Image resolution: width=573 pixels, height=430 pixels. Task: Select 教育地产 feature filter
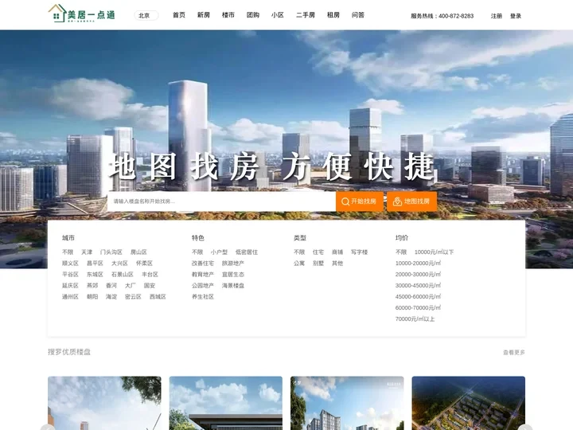[203, 274]
